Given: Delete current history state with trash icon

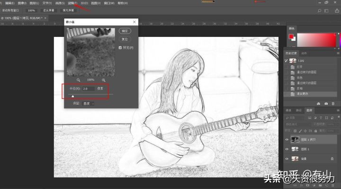Looking at the screenshot, I should click(x=333, y=104).
